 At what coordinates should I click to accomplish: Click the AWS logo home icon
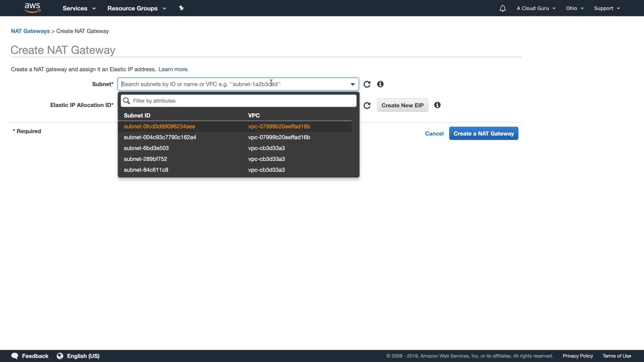(33, 8)
